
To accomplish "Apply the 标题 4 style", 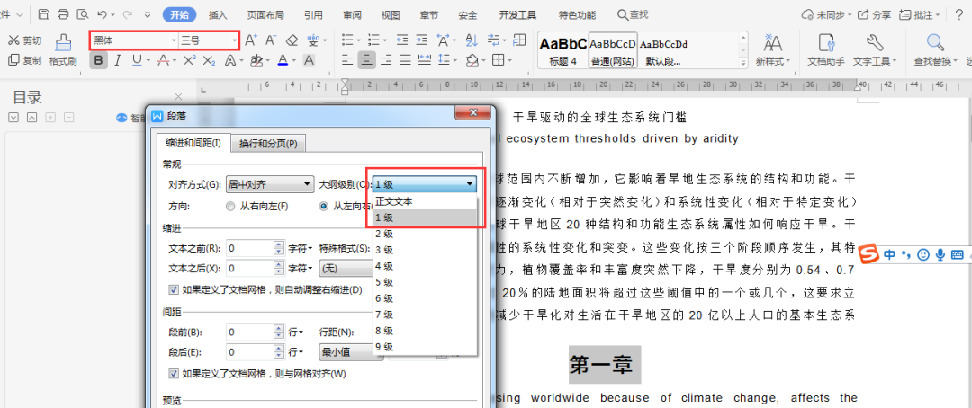I will [x=562, y=49].
